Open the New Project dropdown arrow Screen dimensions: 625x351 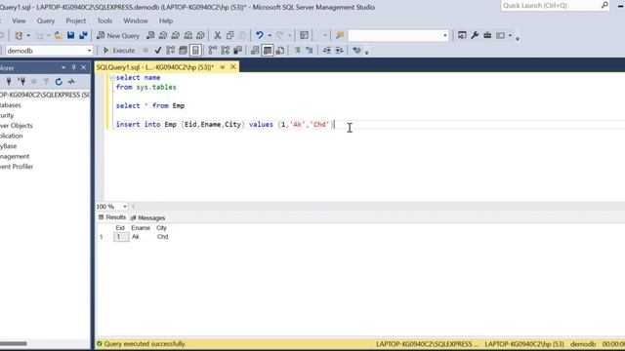tap(28, 35)
